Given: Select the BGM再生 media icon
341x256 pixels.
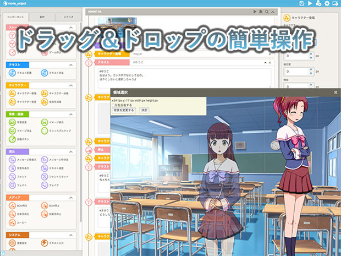Looking at the screenshot, I should click(12, 205).
